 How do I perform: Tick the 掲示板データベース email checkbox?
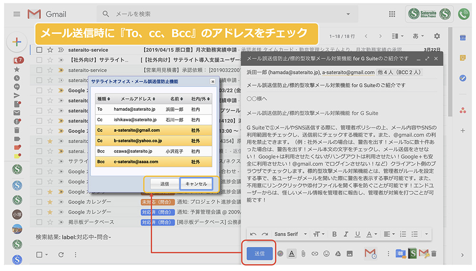[39, 222]
